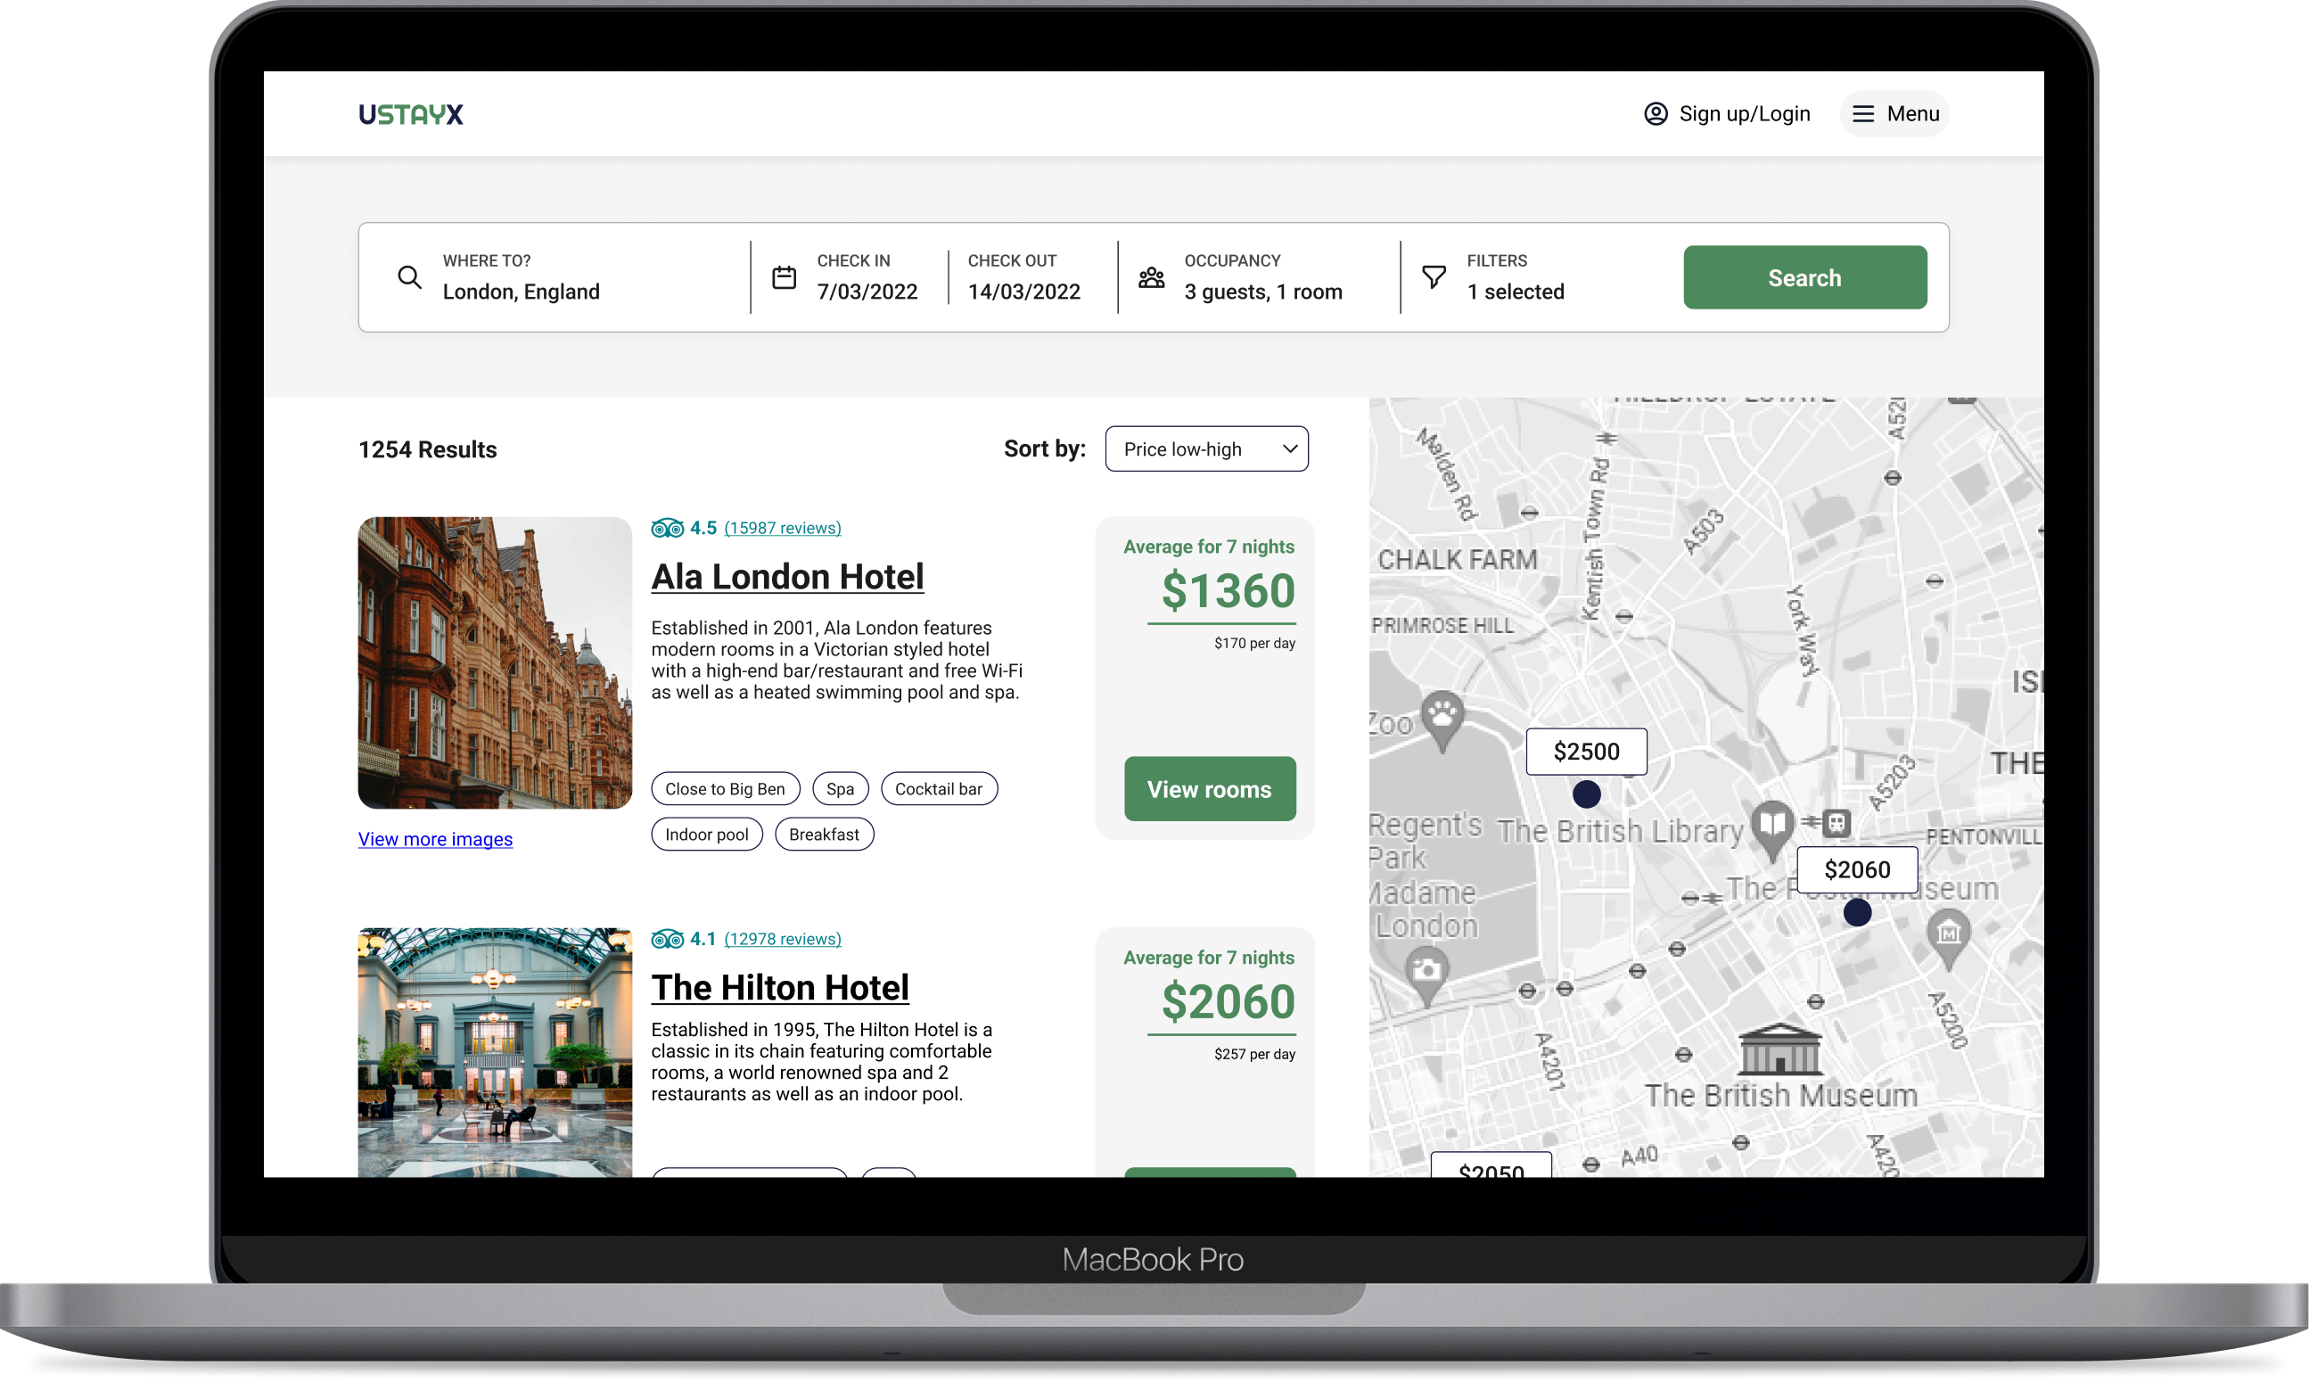Open the Occupancy 3 guests selector
This screenshot has height=1382, width=2309.
(x=1262, y=291)
